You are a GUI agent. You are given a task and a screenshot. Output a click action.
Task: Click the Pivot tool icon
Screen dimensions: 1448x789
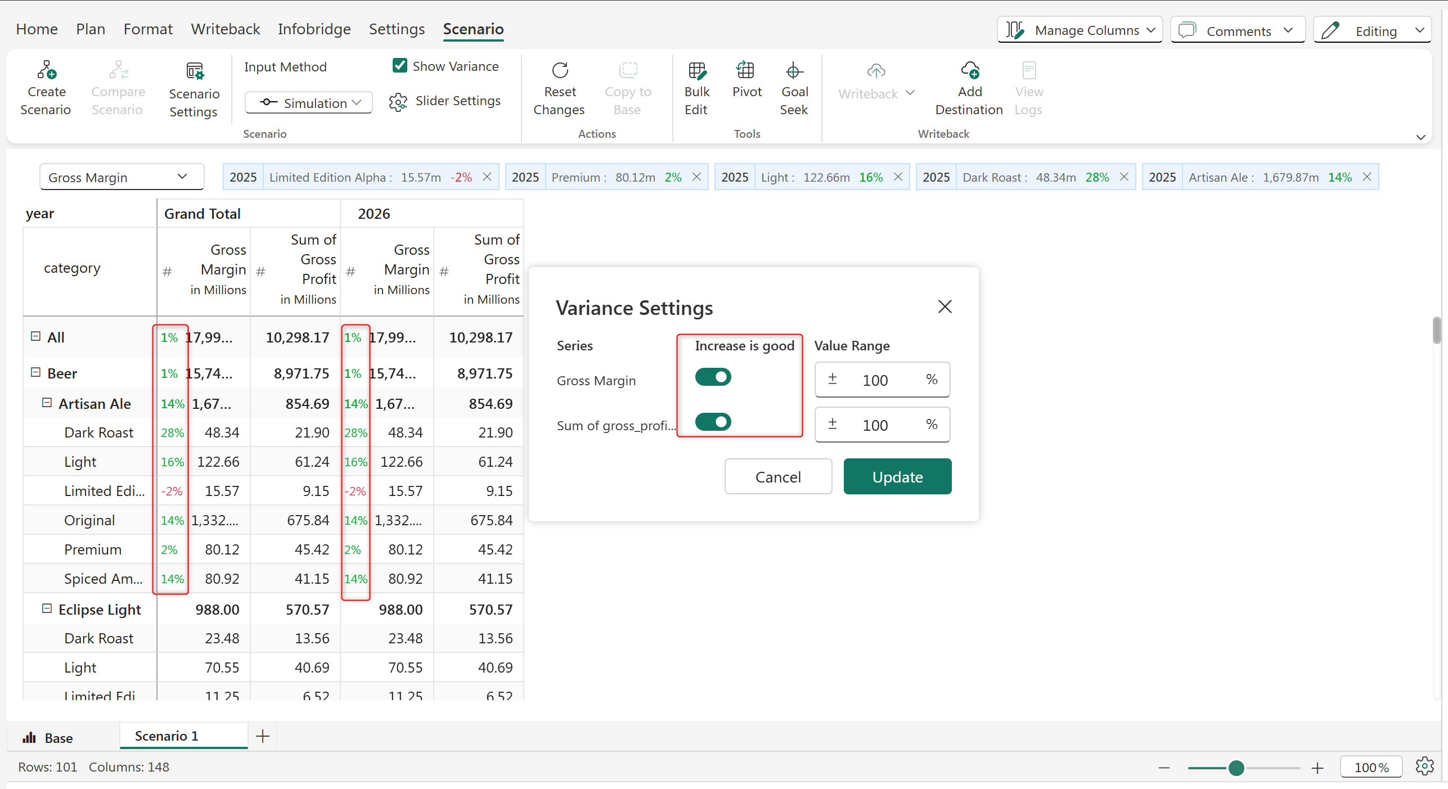(746, 70)
